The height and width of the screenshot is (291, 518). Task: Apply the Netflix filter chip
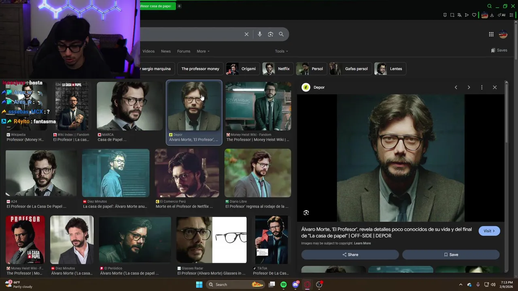point(278,69)
